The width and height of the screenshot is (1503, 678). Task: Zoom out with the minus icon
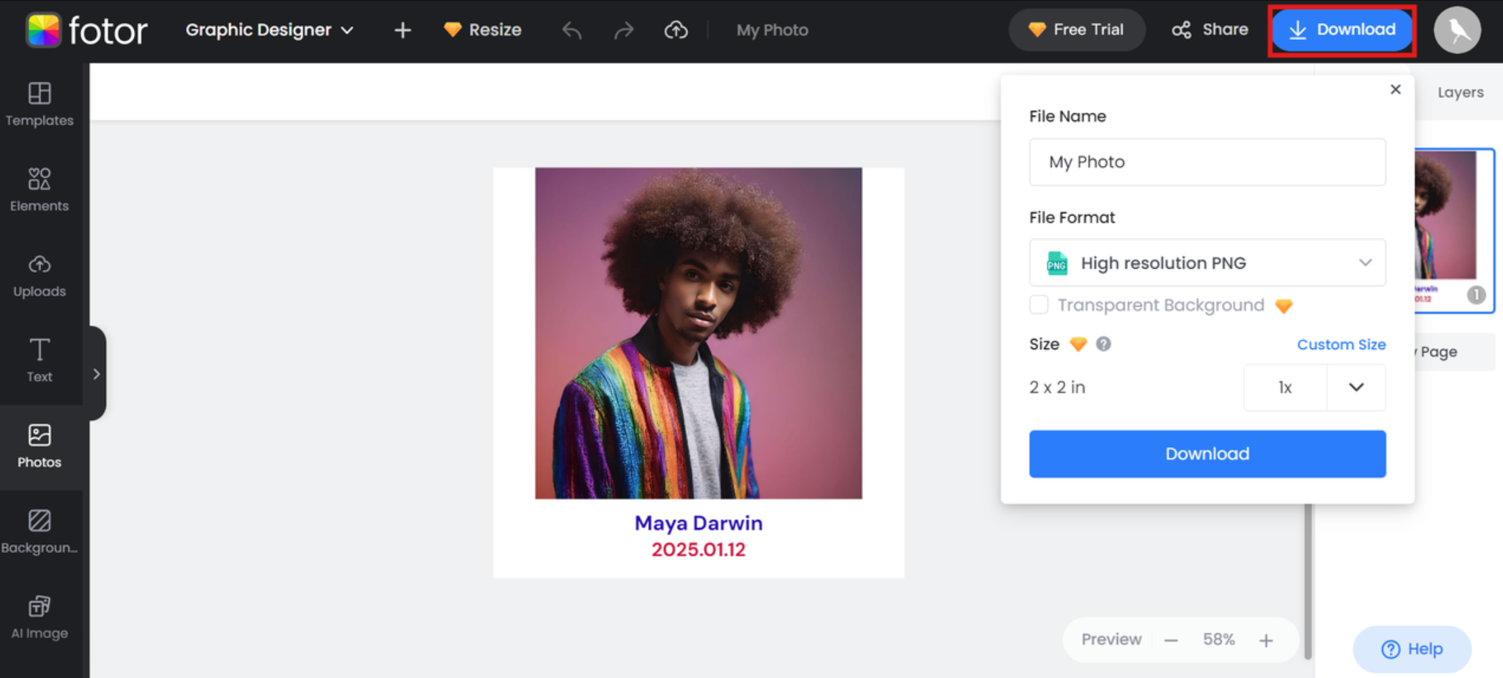[1171, 640]
